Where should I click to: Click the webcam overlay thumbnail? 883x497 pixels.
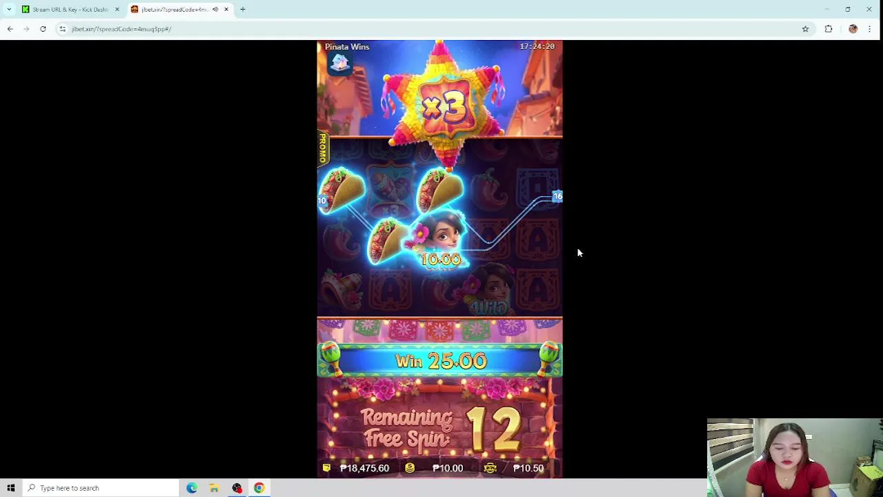(795, 458)
